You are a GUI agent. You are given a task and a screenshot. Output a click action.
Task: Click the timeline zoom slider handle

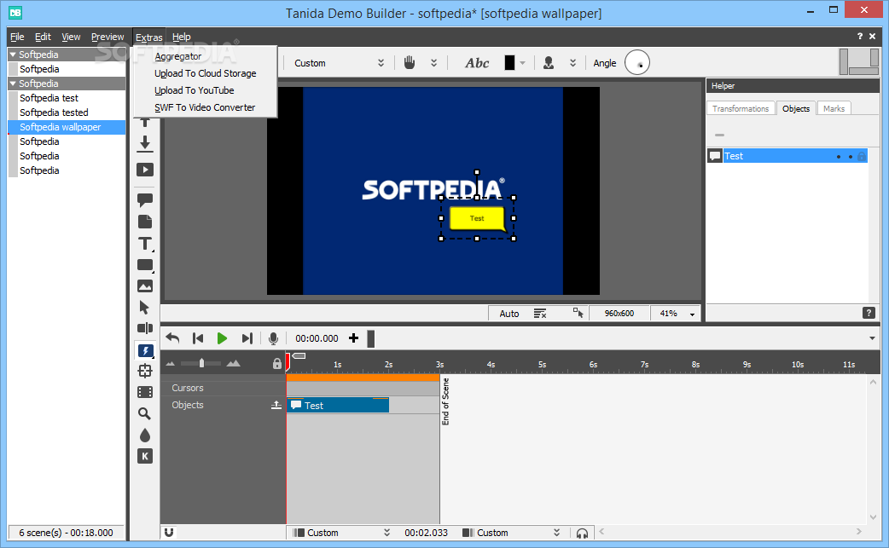click(x=201, y=363)
